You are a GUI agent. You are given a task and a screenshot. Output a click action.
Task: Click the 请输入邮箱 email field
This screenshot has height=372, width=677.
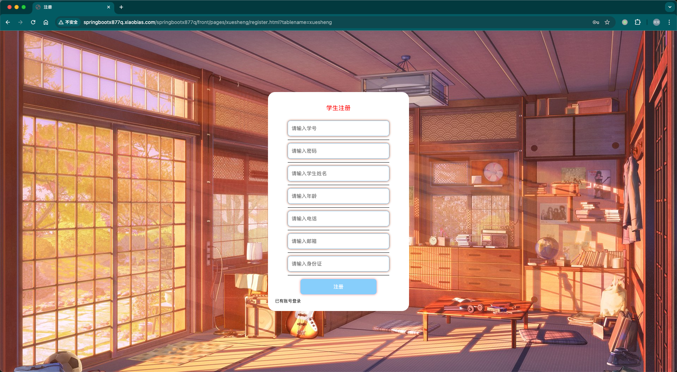[x=338, y=241]
